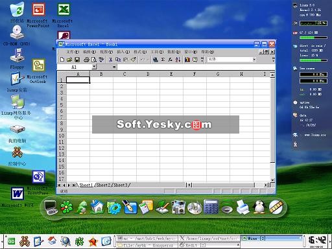The width and height of the screenshot is (332, 249).
Task: Click the Print icon in Excel toolbar
Action: tap(86, 60)
